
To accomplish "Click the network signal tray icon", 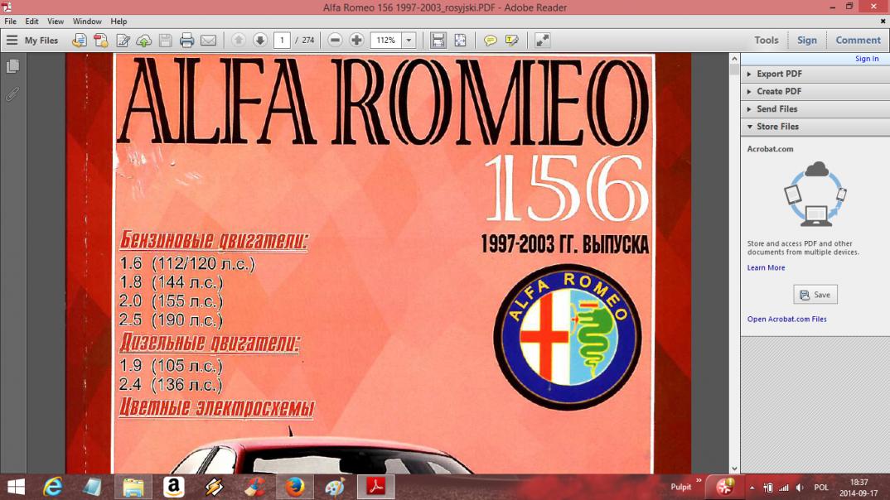I will click(784, 488).
